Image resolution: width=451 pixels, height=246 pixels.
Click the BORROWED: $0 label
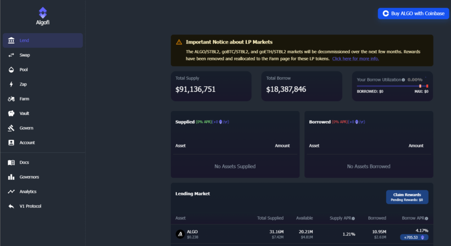(x=370, y=92)
